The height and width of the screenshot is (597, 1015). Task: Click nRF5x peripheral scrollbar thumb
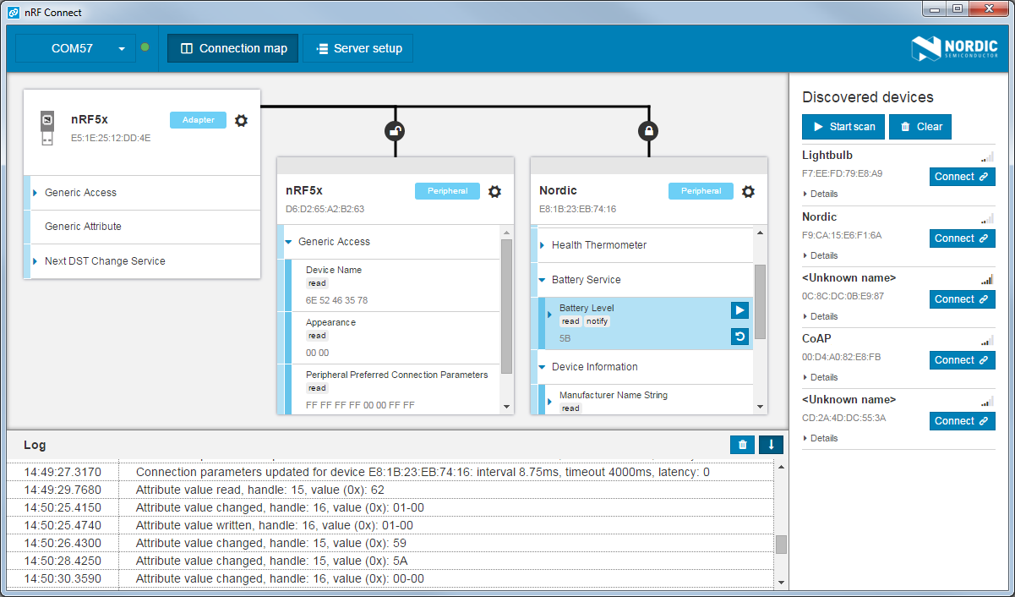pyautogui.click(x=507, y=306)
